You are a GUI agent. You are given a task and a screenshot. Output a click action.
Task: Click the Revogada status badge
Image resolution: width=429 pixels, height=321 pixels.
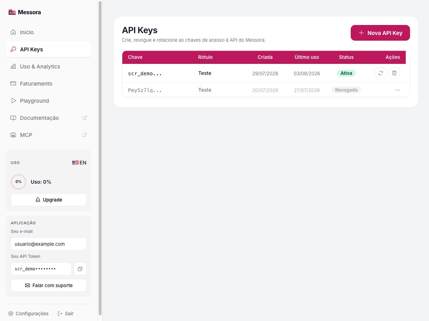click(346, 90)
